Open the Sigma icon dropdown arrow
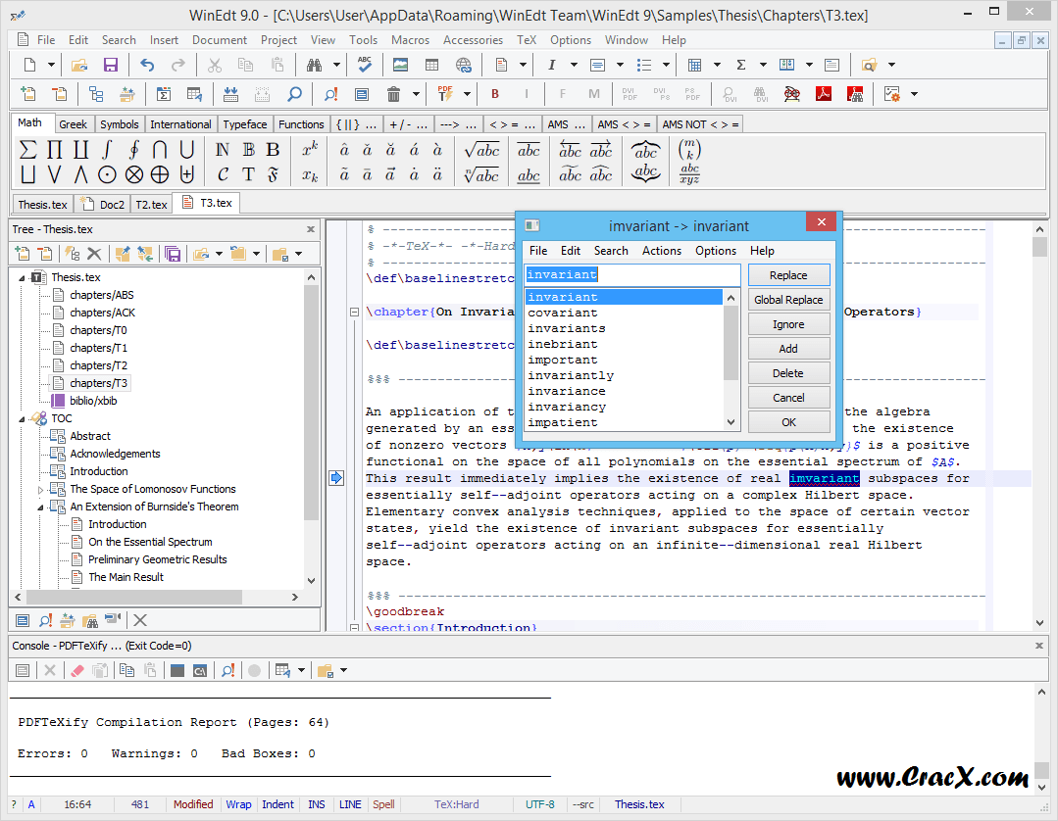 [x=763, y=65]
